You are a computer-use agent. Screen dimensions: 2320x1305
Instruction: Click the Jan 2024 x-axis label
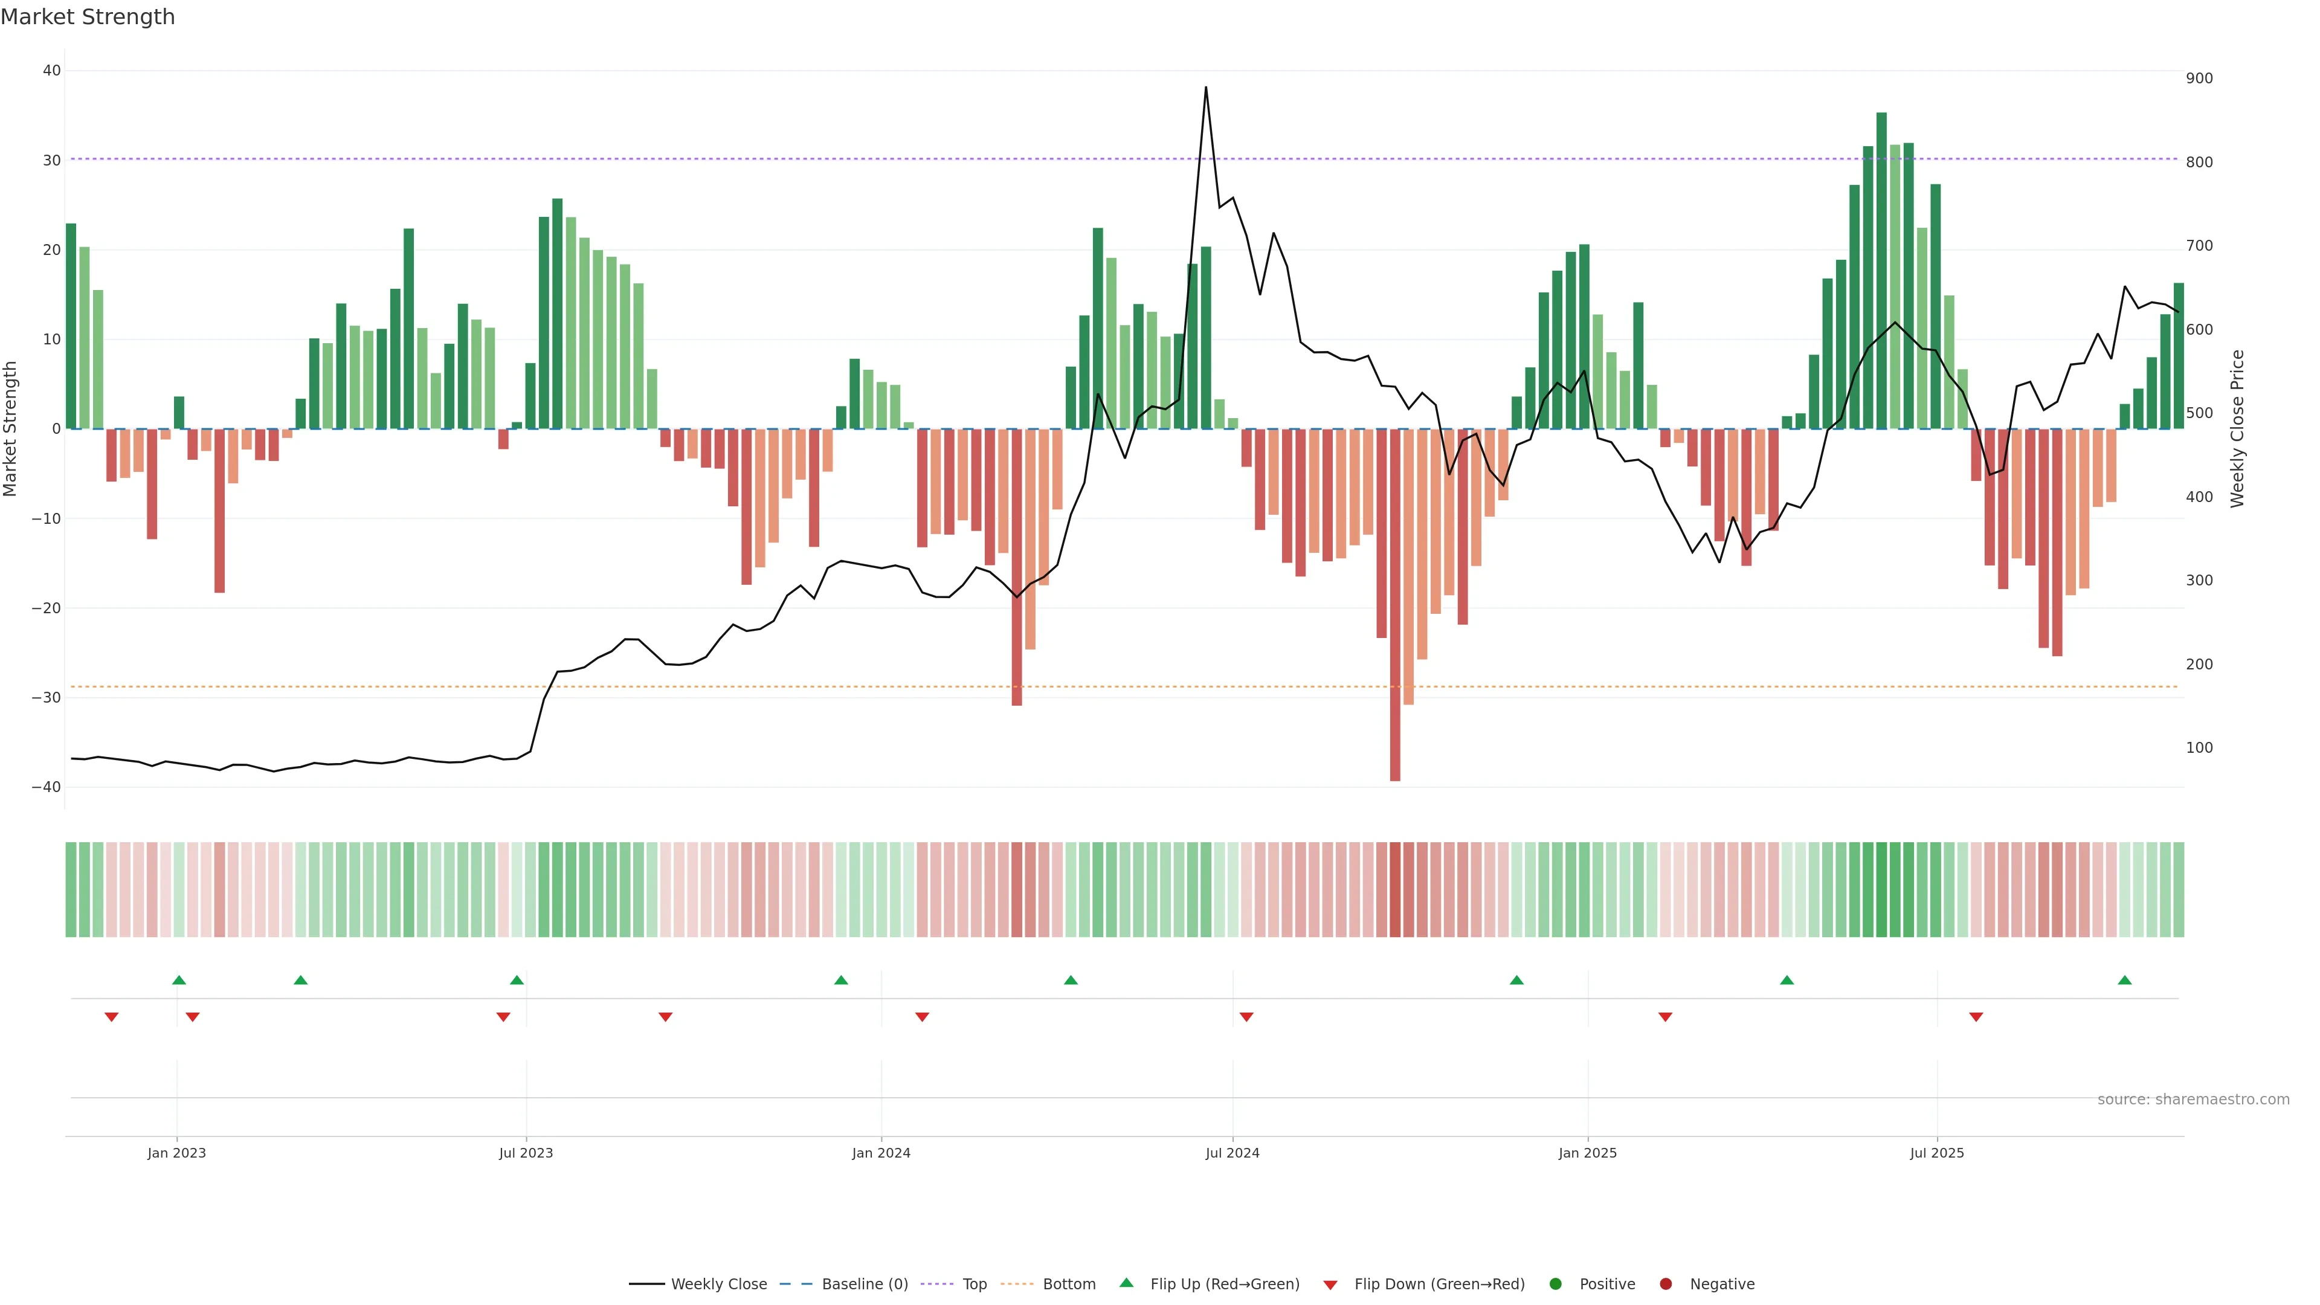881,1153
